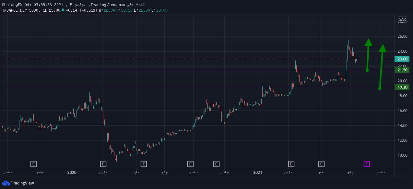413x189 pixels.
Task: Click the low value L:22.80
Action: (142, 10)
